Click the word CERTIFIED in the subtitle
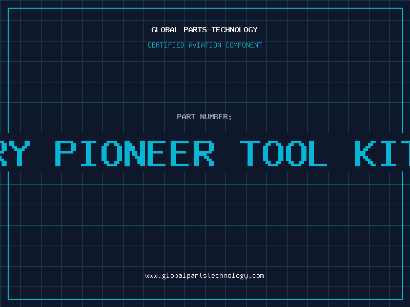The width and height of the screenshot is (410, 307). pos(166,45)
